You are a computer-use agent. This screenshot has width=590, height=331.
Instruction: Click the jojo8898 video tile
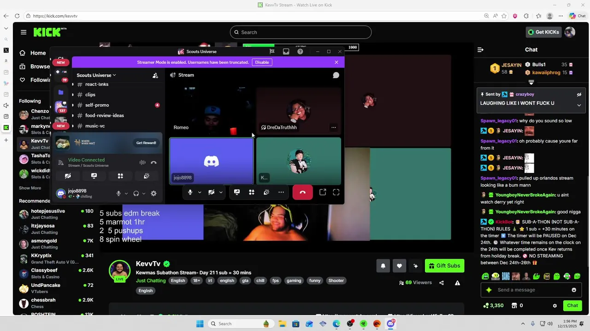[x=212, y=161]
